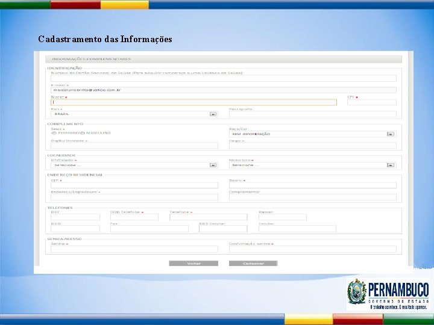Open the Raça/Cor dropdown
The image size is (434, 325).
coord(312,134)
